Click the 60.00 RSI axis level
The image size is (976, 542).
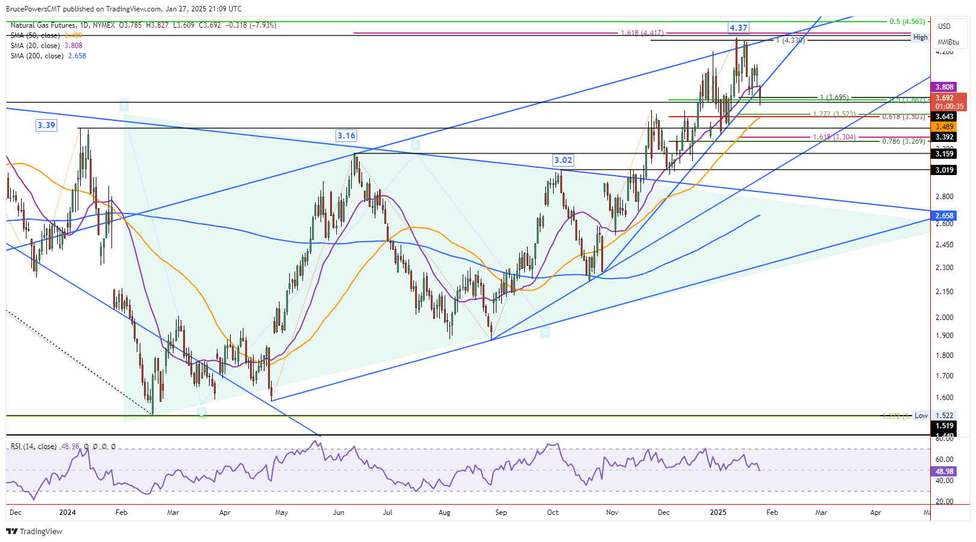point(944,460)
